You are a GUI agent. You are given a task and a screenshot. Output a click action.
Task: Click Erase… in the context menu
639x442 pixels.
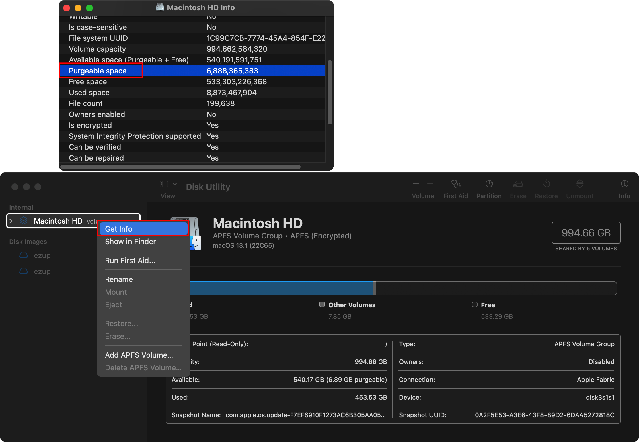tap(143, 336)
